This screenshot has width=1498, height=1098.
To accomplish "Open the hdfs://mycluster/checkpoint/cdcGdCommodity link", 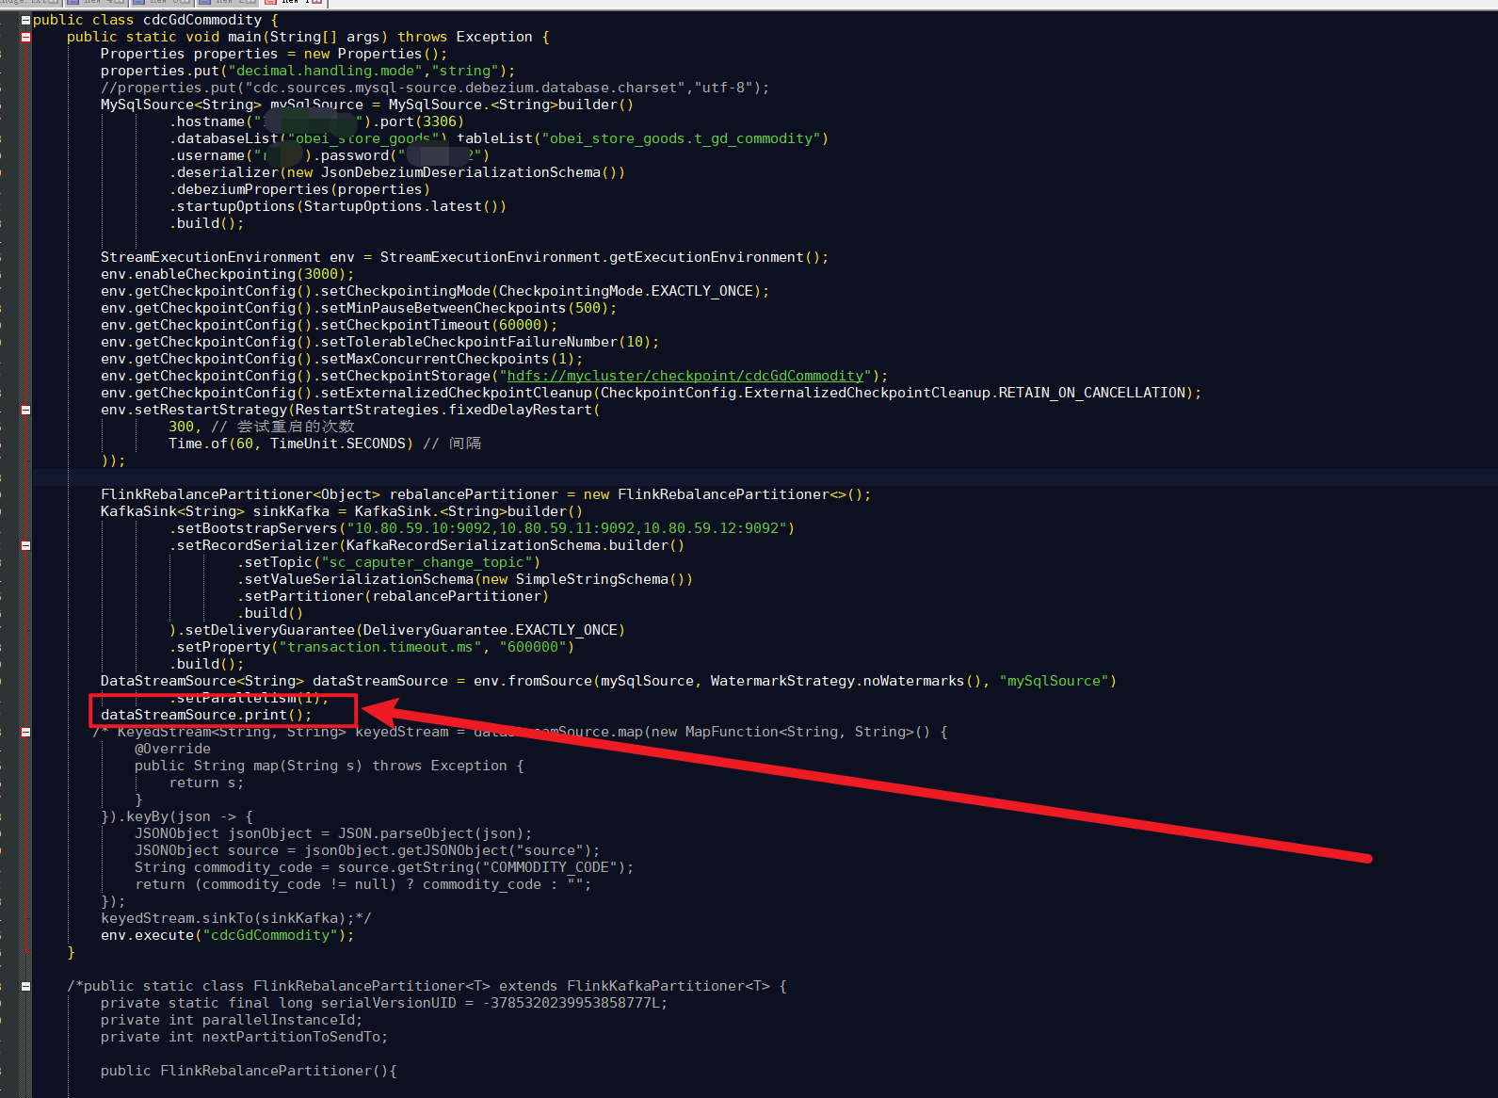I will (685, 376).
